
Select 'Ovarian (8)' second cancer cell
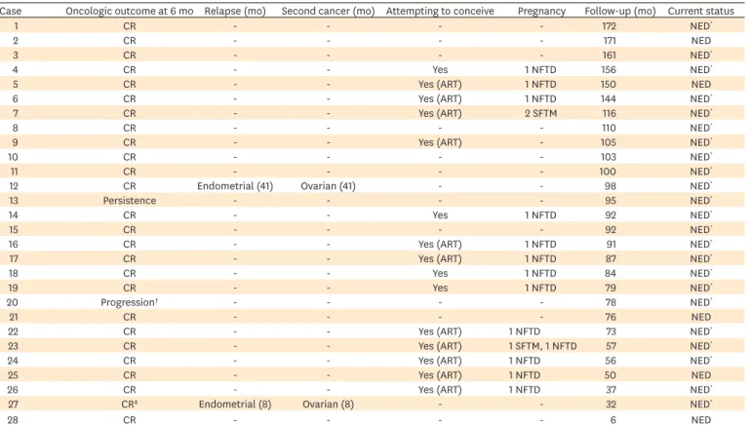point(328,405)
